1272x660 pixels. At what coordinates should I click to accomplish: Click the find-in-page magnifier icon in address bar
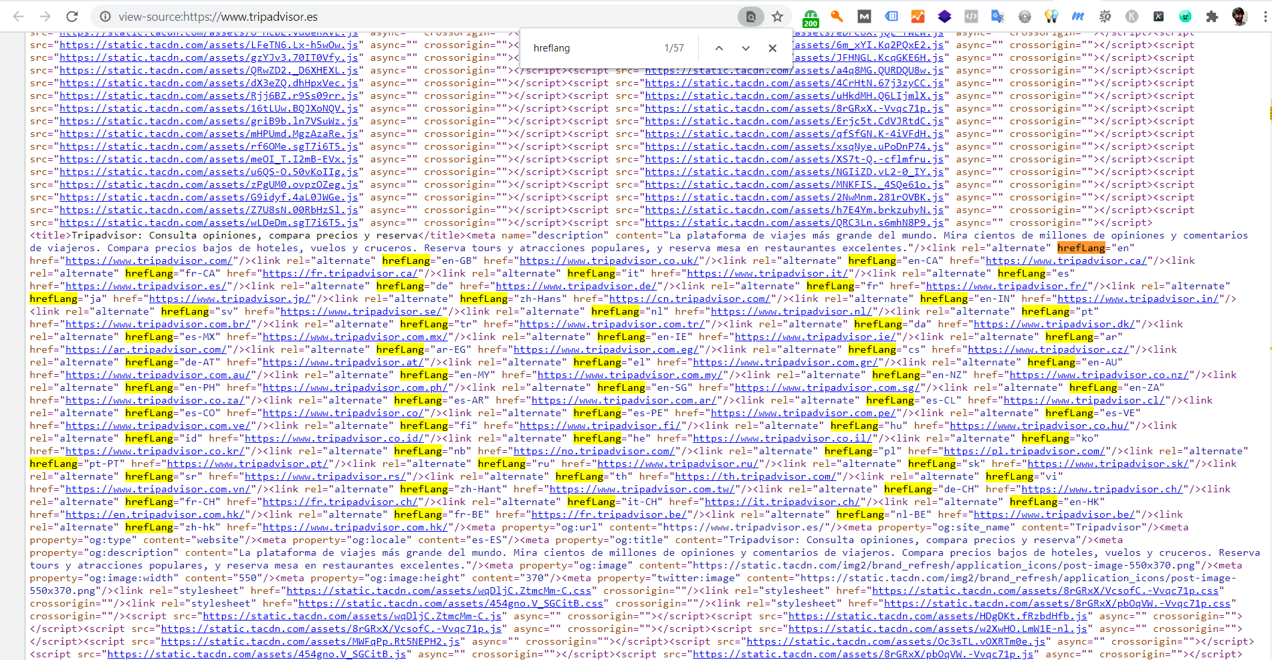(751, 17)
